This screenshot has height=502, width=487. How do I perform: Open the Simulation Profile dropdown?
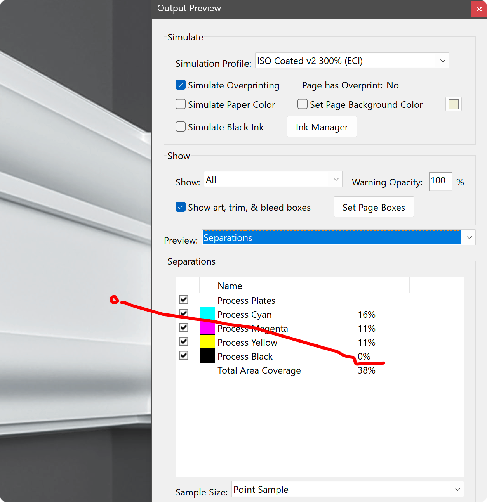point(352,61)
